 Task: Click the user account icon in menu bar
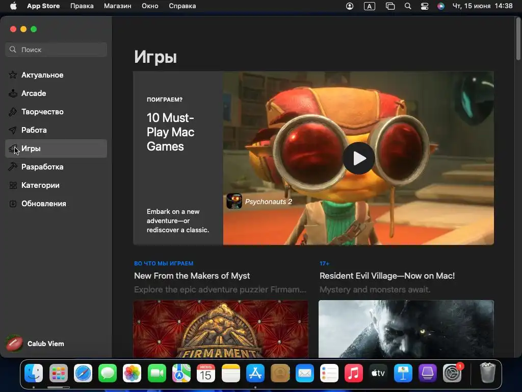(x=350, y=6)
